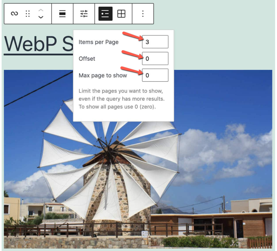Open the WebP post title link

pyautogui.click(x=38, y=44)
